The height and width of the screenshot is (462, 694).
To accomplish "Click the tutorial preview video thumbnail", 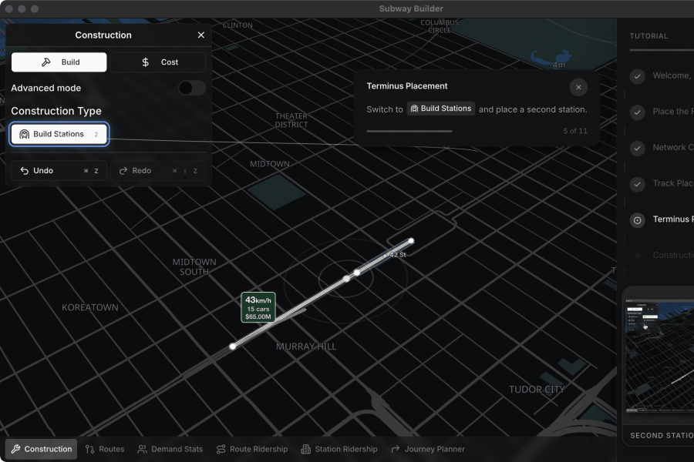I will click(x=659, y=356).
